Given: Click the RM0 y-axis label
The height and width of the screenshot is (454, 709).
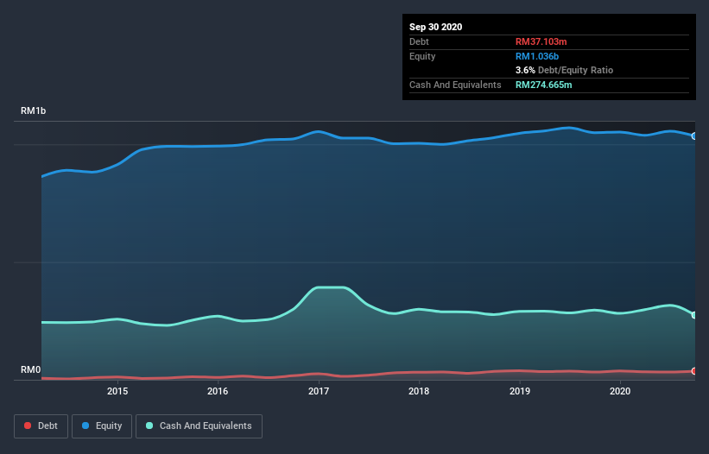Looking at the screenshot, I should pos(31,369).
